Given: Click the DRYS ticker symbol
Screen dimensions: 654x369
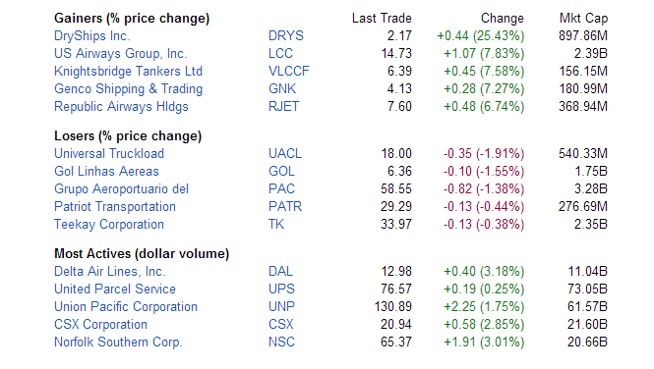Looking at the screenshot, I should [x=286, y=35].
